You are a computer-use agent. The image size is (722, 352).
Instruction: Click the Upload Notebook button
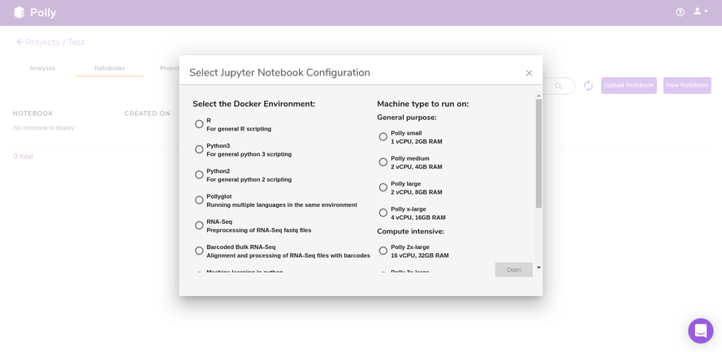click(629, 86)
